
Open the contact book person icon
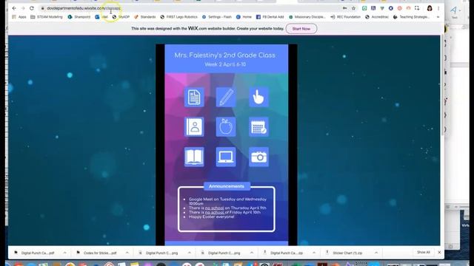click(194, 126)
